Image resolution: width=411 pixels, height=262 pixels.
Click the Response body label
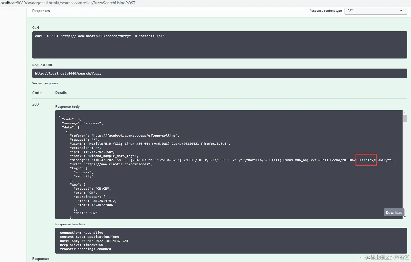click(x=67, y=107)
